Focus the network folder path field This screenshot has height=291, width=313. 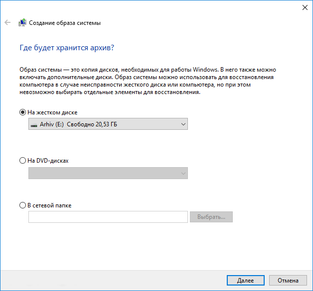click(x=108, y=217)
